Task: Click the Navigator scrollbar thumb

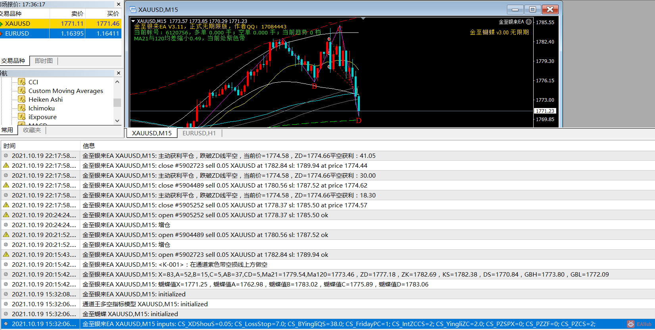Action: click(117, 102)
